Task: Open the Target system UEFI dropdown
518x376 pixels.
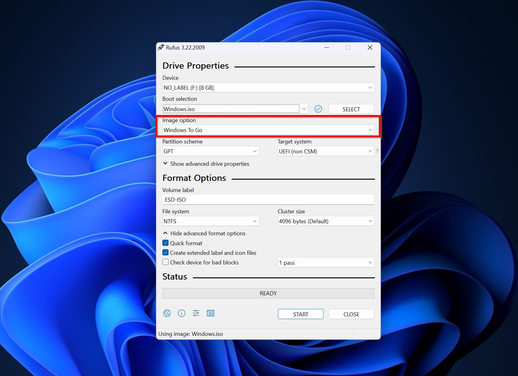Action: [326, 151]
